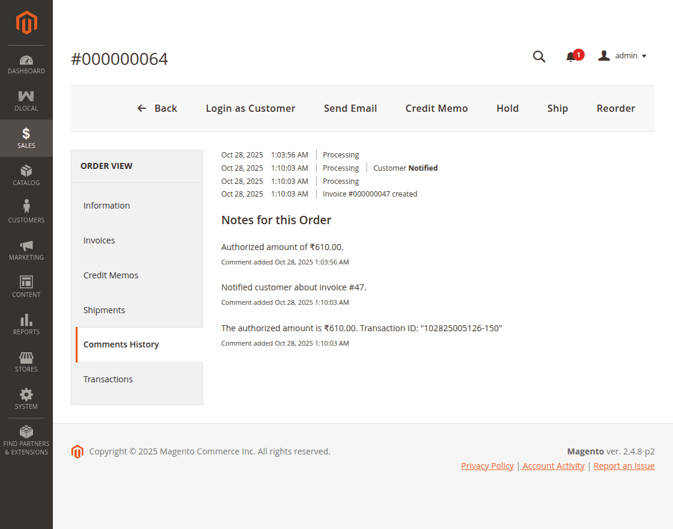The image size is (673, 529).
Task: Open the Privacy Policy link
Action: point(487,465)
